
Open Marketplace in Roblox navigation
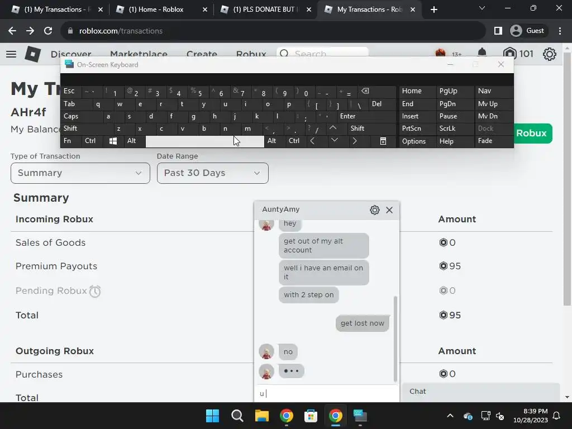139,54
